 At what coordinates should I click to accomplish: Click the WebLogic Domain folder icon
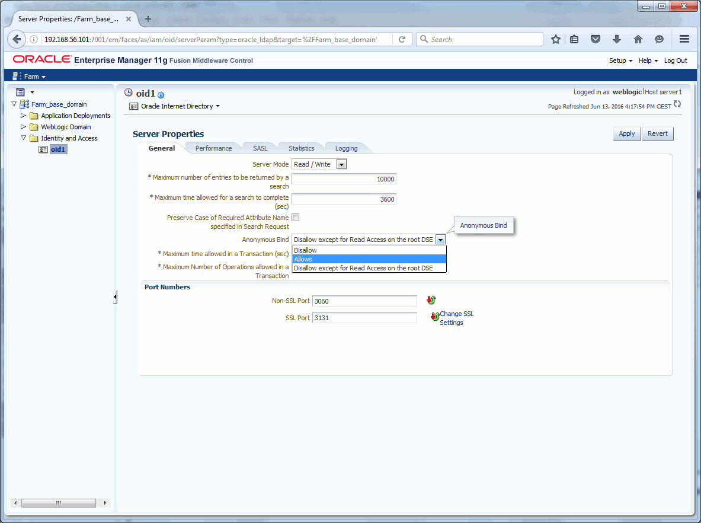pos(34,127)
